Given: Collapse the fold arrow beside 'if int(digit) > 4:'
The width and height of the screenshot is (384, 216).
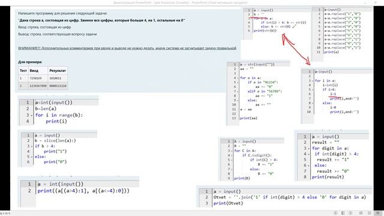Looking at the screenshot, I should tap(309, 154).
